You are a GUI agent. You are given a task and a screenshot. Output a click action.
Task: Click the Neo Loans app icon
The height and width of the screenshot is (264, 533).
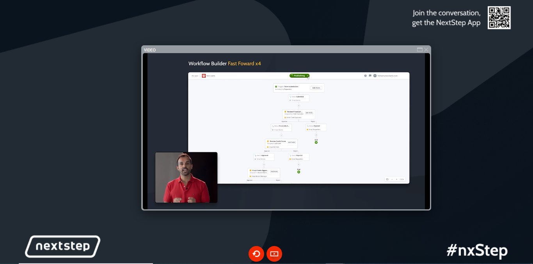[x=203, y=76]
